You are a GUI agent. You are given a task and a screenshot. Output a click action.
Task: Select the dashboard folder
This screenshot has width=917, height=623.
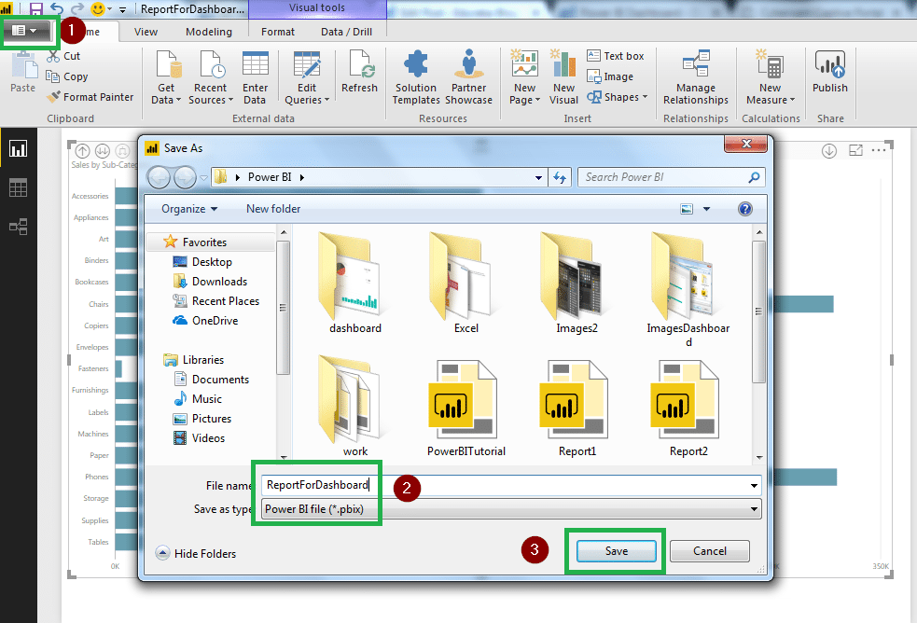click(354, 283)
